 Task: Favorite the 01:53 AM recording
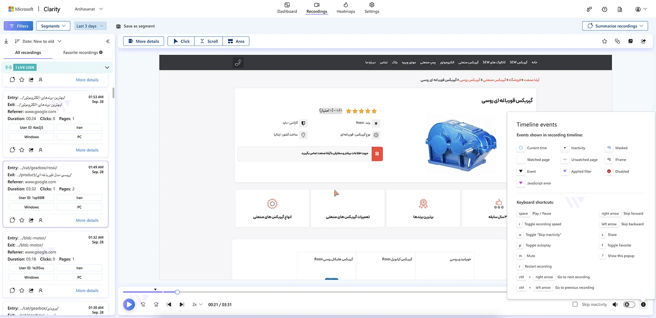coord(22,150)
